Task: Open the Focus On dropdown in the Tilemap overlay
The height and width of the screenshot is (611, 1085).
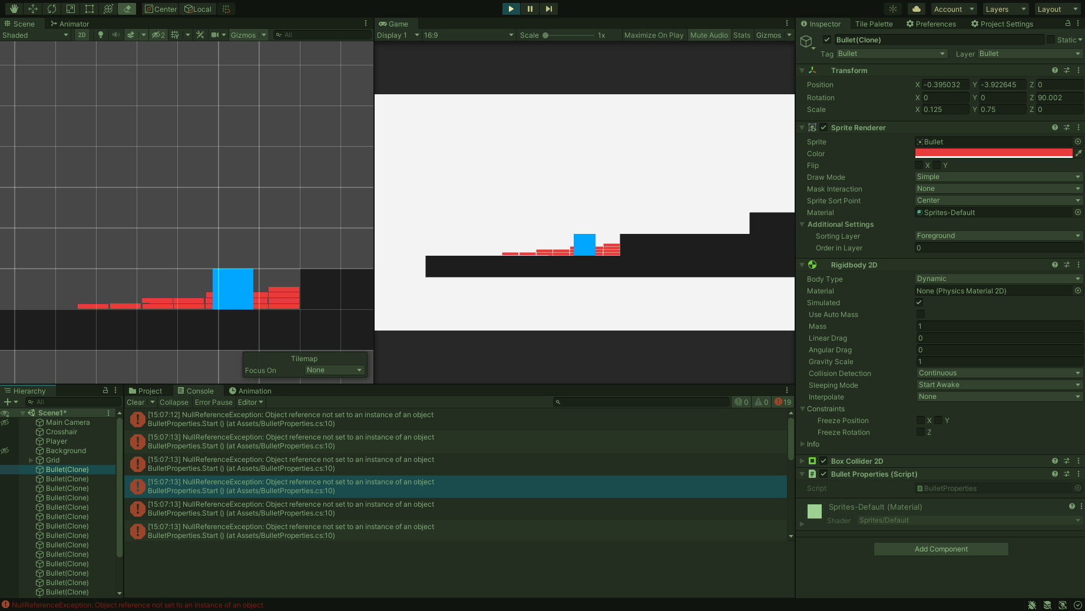Action: (x=334, y=370)
